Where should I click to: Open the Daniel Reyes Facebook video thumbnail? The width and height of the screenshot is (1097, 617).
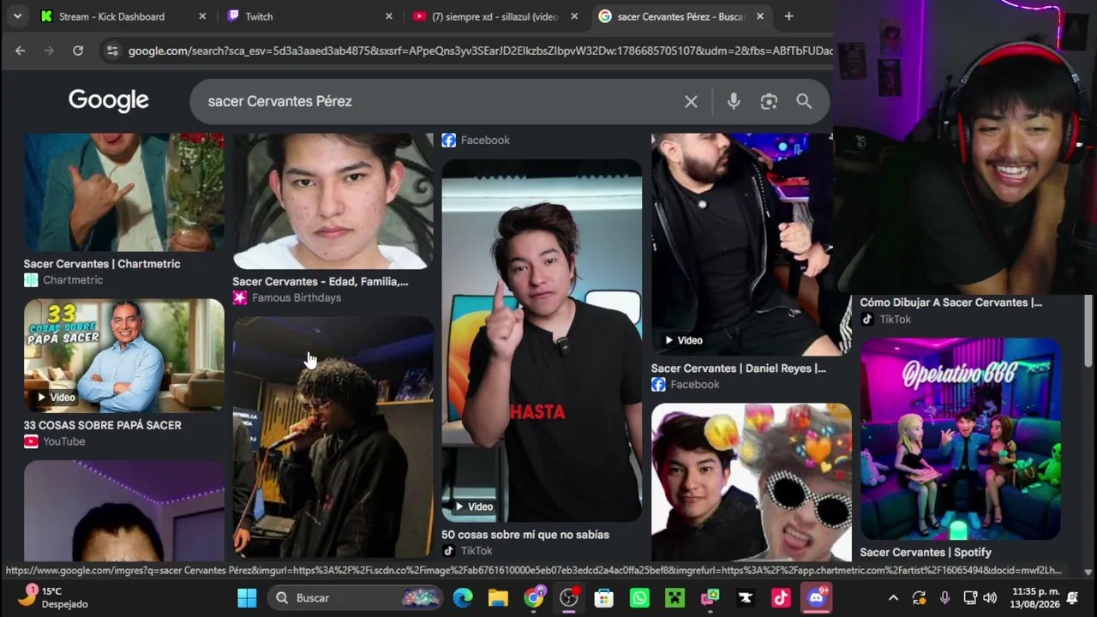751,244
